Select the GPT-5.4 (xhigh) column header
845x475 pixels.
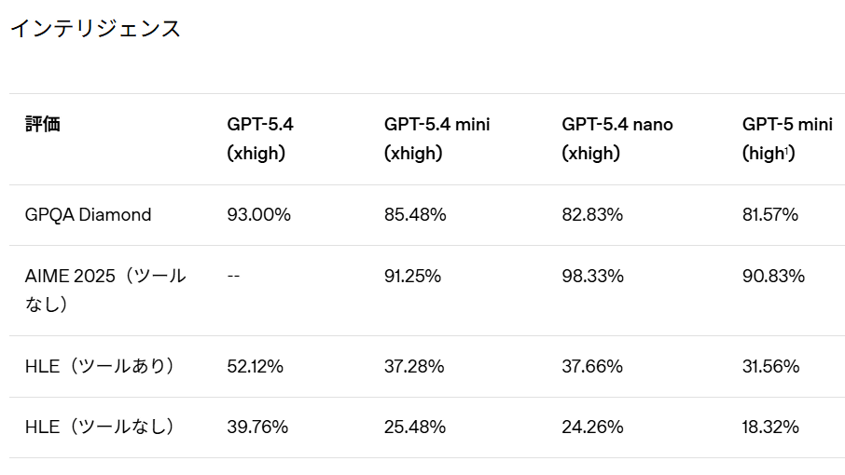point(260,139)
